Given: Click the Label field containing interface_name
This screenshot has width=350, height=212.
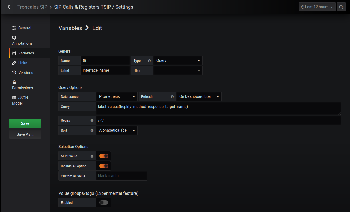Looking at the screenshot, I should (105, 71).
